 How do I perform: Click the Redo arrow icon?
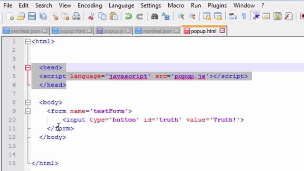click(140, 17)
